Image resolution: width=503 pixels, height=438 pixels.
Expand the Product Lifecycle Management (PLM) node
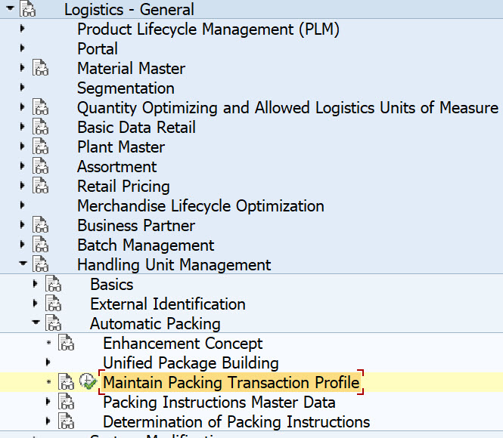coord(23,29)
